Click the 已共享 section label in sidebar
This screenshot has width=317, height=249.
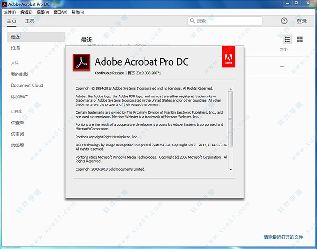point(16,111)
